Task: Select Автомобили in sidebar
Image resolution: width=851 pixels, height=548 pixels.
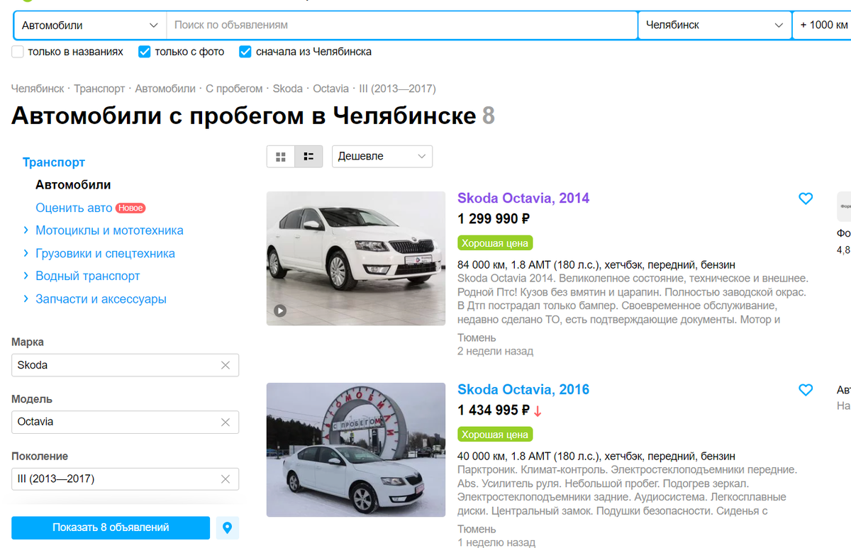Action: (73, 185)
